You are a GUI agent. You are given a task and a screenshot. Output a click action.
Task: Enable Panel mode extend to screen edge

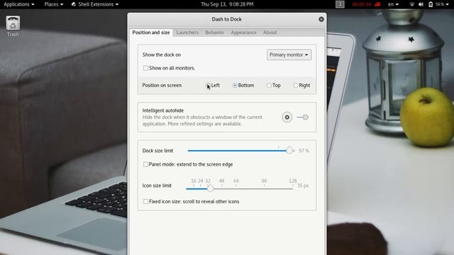(x=145, y=164)
